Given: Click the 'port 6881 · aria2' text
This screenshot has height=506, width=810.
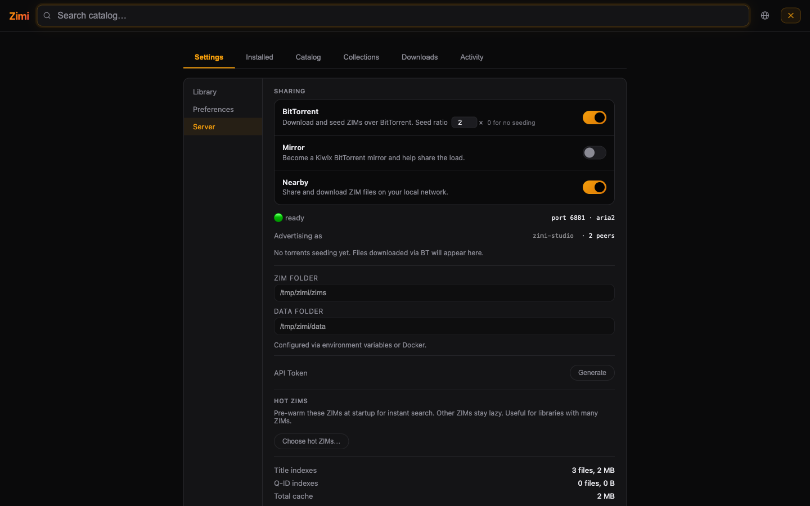Looking at the screenshot, I should point(583,218).
